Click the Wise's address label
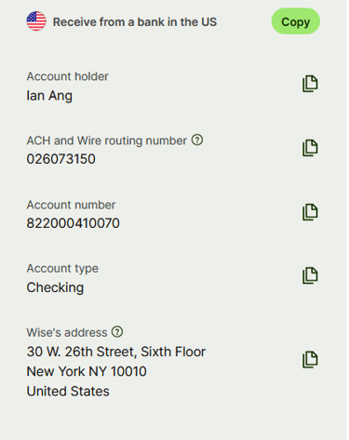Screen dimensions: 349x440 (x=67, y=332)
